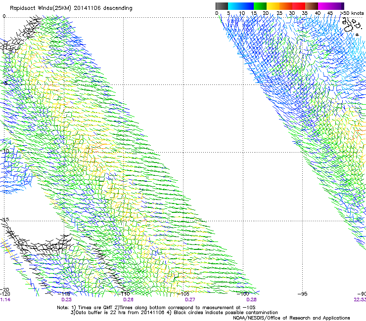Click the '-15' latitude axis label
This screenshot has height=321, width=366.
coord(4,220)
